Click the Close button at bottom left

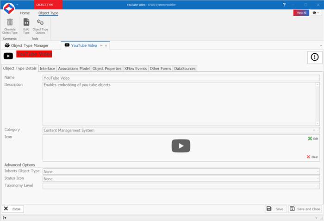13,209
